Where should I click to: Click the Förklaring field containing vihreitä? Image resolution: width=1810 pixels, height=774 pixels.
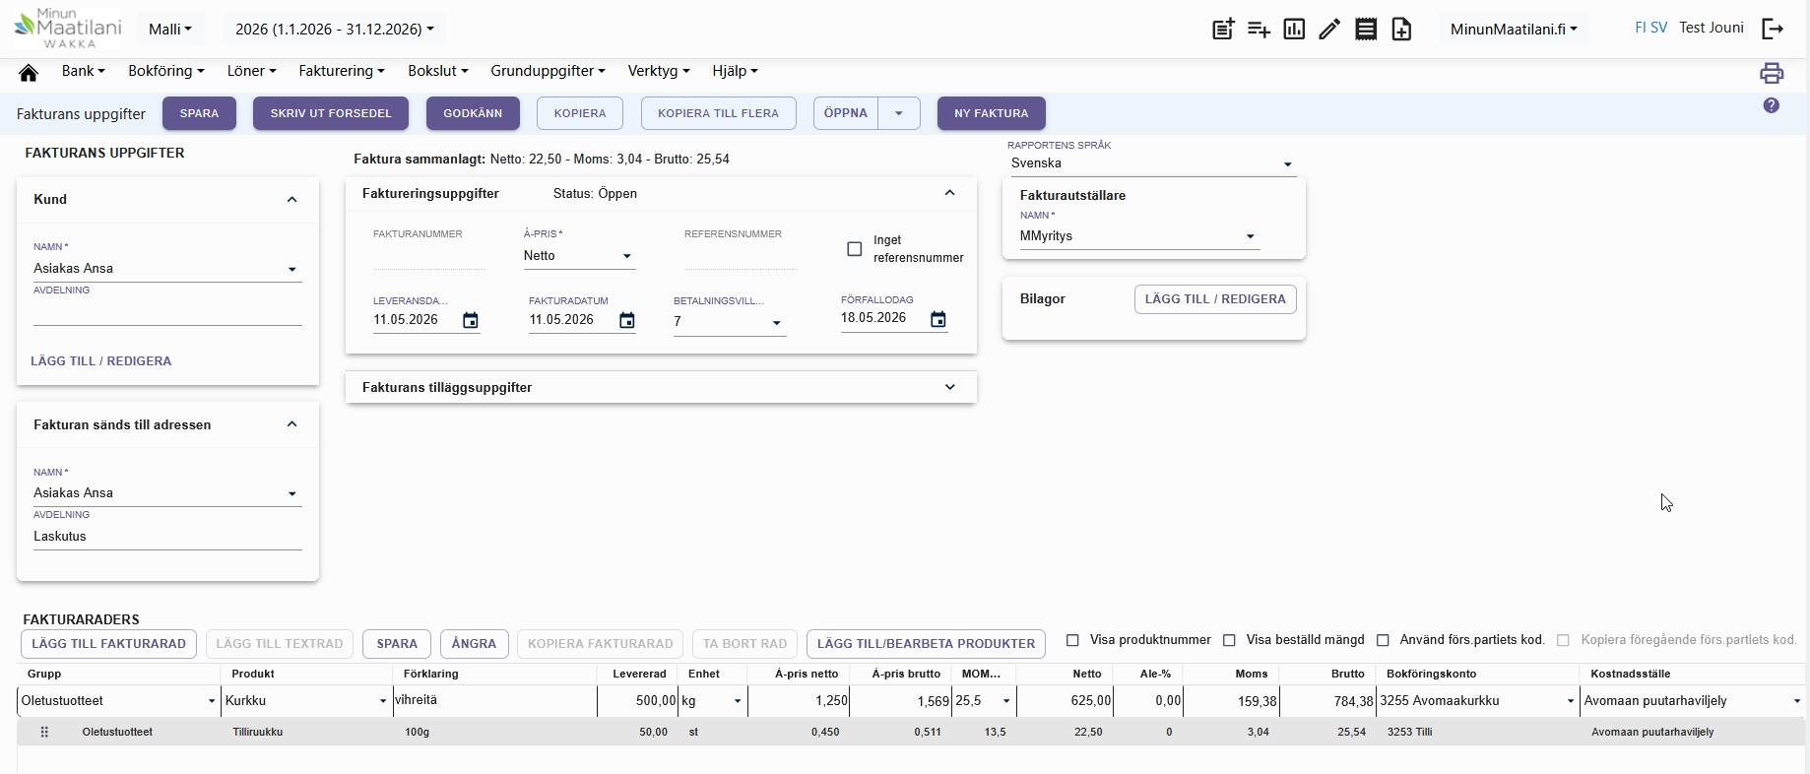pyautogui.click(x=494, y=700)
